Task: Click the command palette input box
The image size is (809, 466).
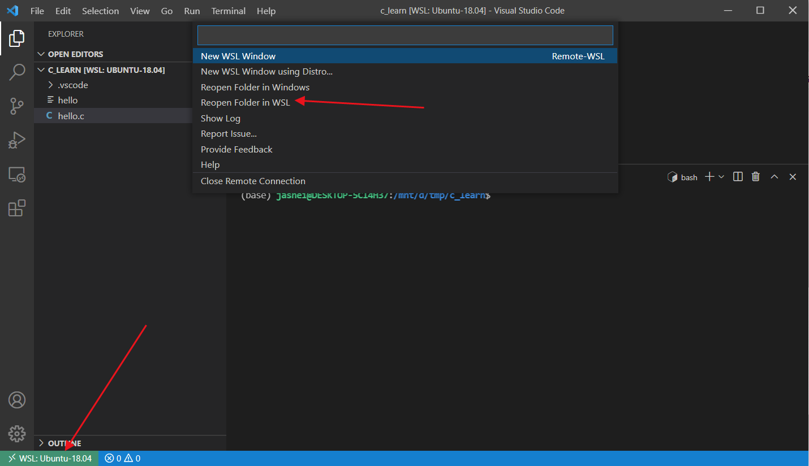Action: coord(405,35)
